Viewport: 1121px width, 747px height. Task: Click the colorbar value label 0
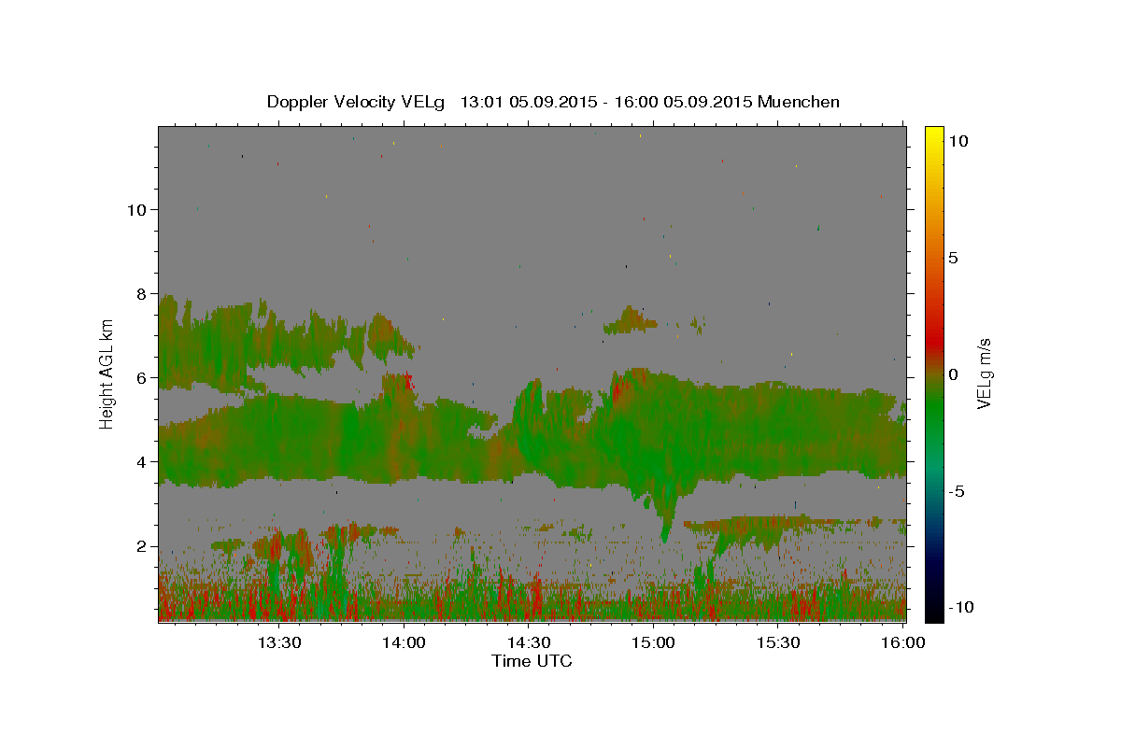tap(953, 373)
